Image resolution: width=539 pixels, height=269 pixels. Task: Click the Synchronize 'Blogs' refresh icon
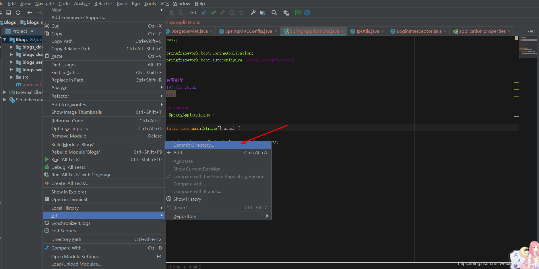pos(47,223)
